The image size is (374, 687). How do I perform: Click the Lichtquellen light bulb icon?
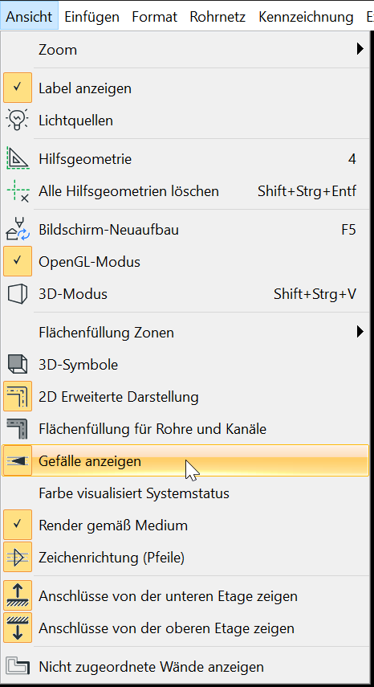pos(18,120)
